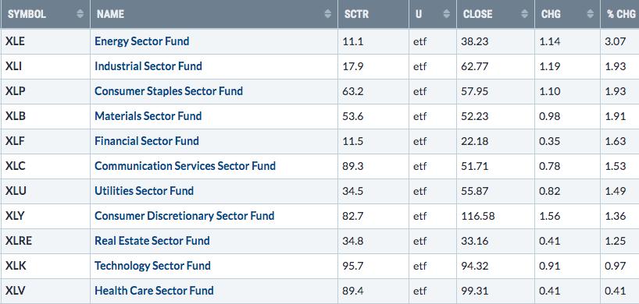Sort by CLOSE using header arrows
This screenshot has height=304, width=639.
click(x=524, y=14)
